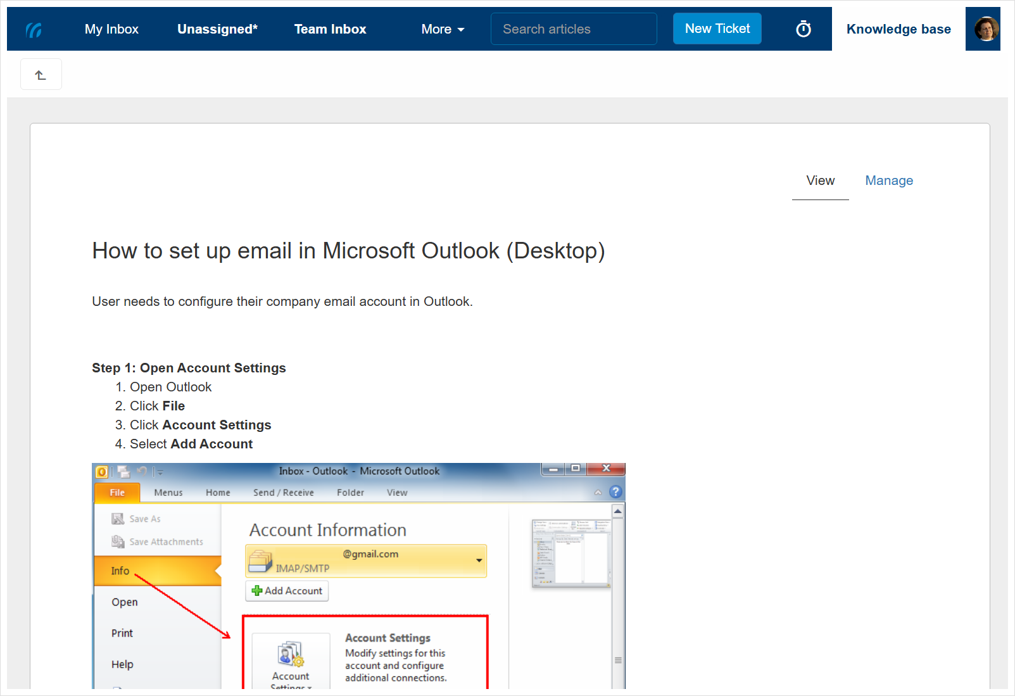Screen dimensions: 1015x696
Task: Open the Knowledge base link
Action: (898, 29)
